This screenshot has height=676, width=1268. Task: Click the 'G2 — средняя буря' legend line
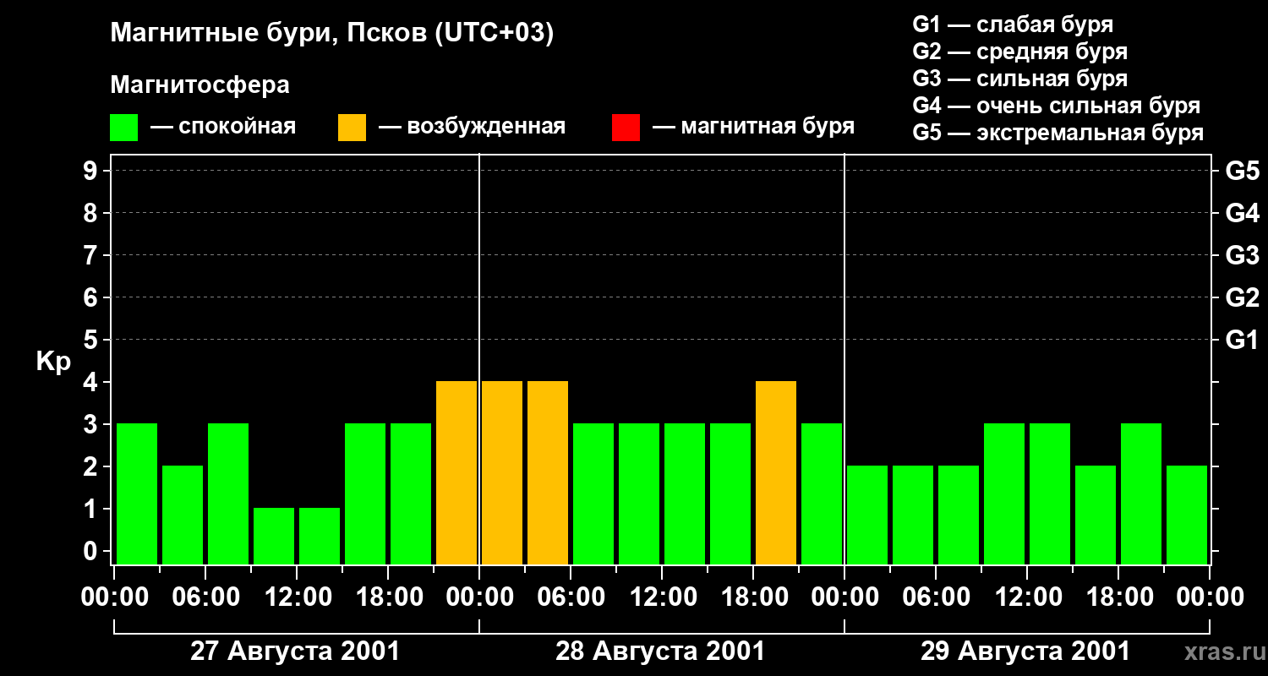coord(1020,52)
